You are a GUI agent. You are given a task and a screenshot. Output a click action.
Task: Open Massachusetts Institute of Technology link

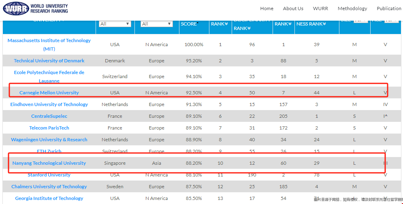click(x=49, y=45)
